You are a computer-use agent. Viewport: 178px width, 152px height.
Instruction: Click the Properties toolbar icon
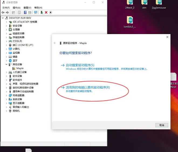point(19,12)
